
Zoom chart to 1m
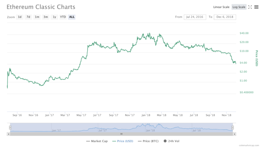pos(37,17)
